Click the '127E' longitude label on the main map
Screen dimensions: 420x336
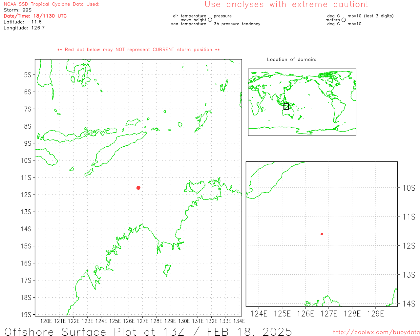(x=142, y=321)
